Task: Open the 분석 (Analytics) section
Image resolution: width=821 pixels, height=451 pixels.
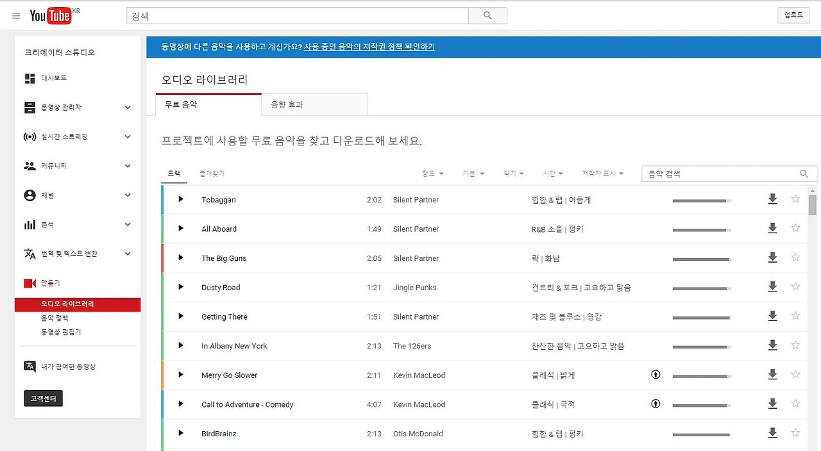Action: click(30, 224)
